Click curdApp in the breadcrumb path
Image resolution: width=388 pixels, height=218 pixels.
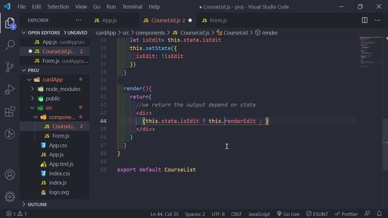pos(105,33)
